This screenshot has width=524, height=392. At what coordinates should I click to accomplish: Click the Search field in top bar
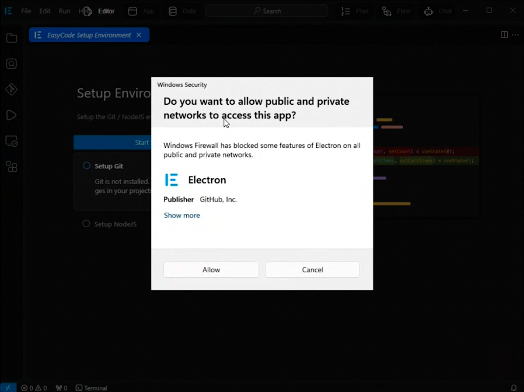[x=267, y=11]
